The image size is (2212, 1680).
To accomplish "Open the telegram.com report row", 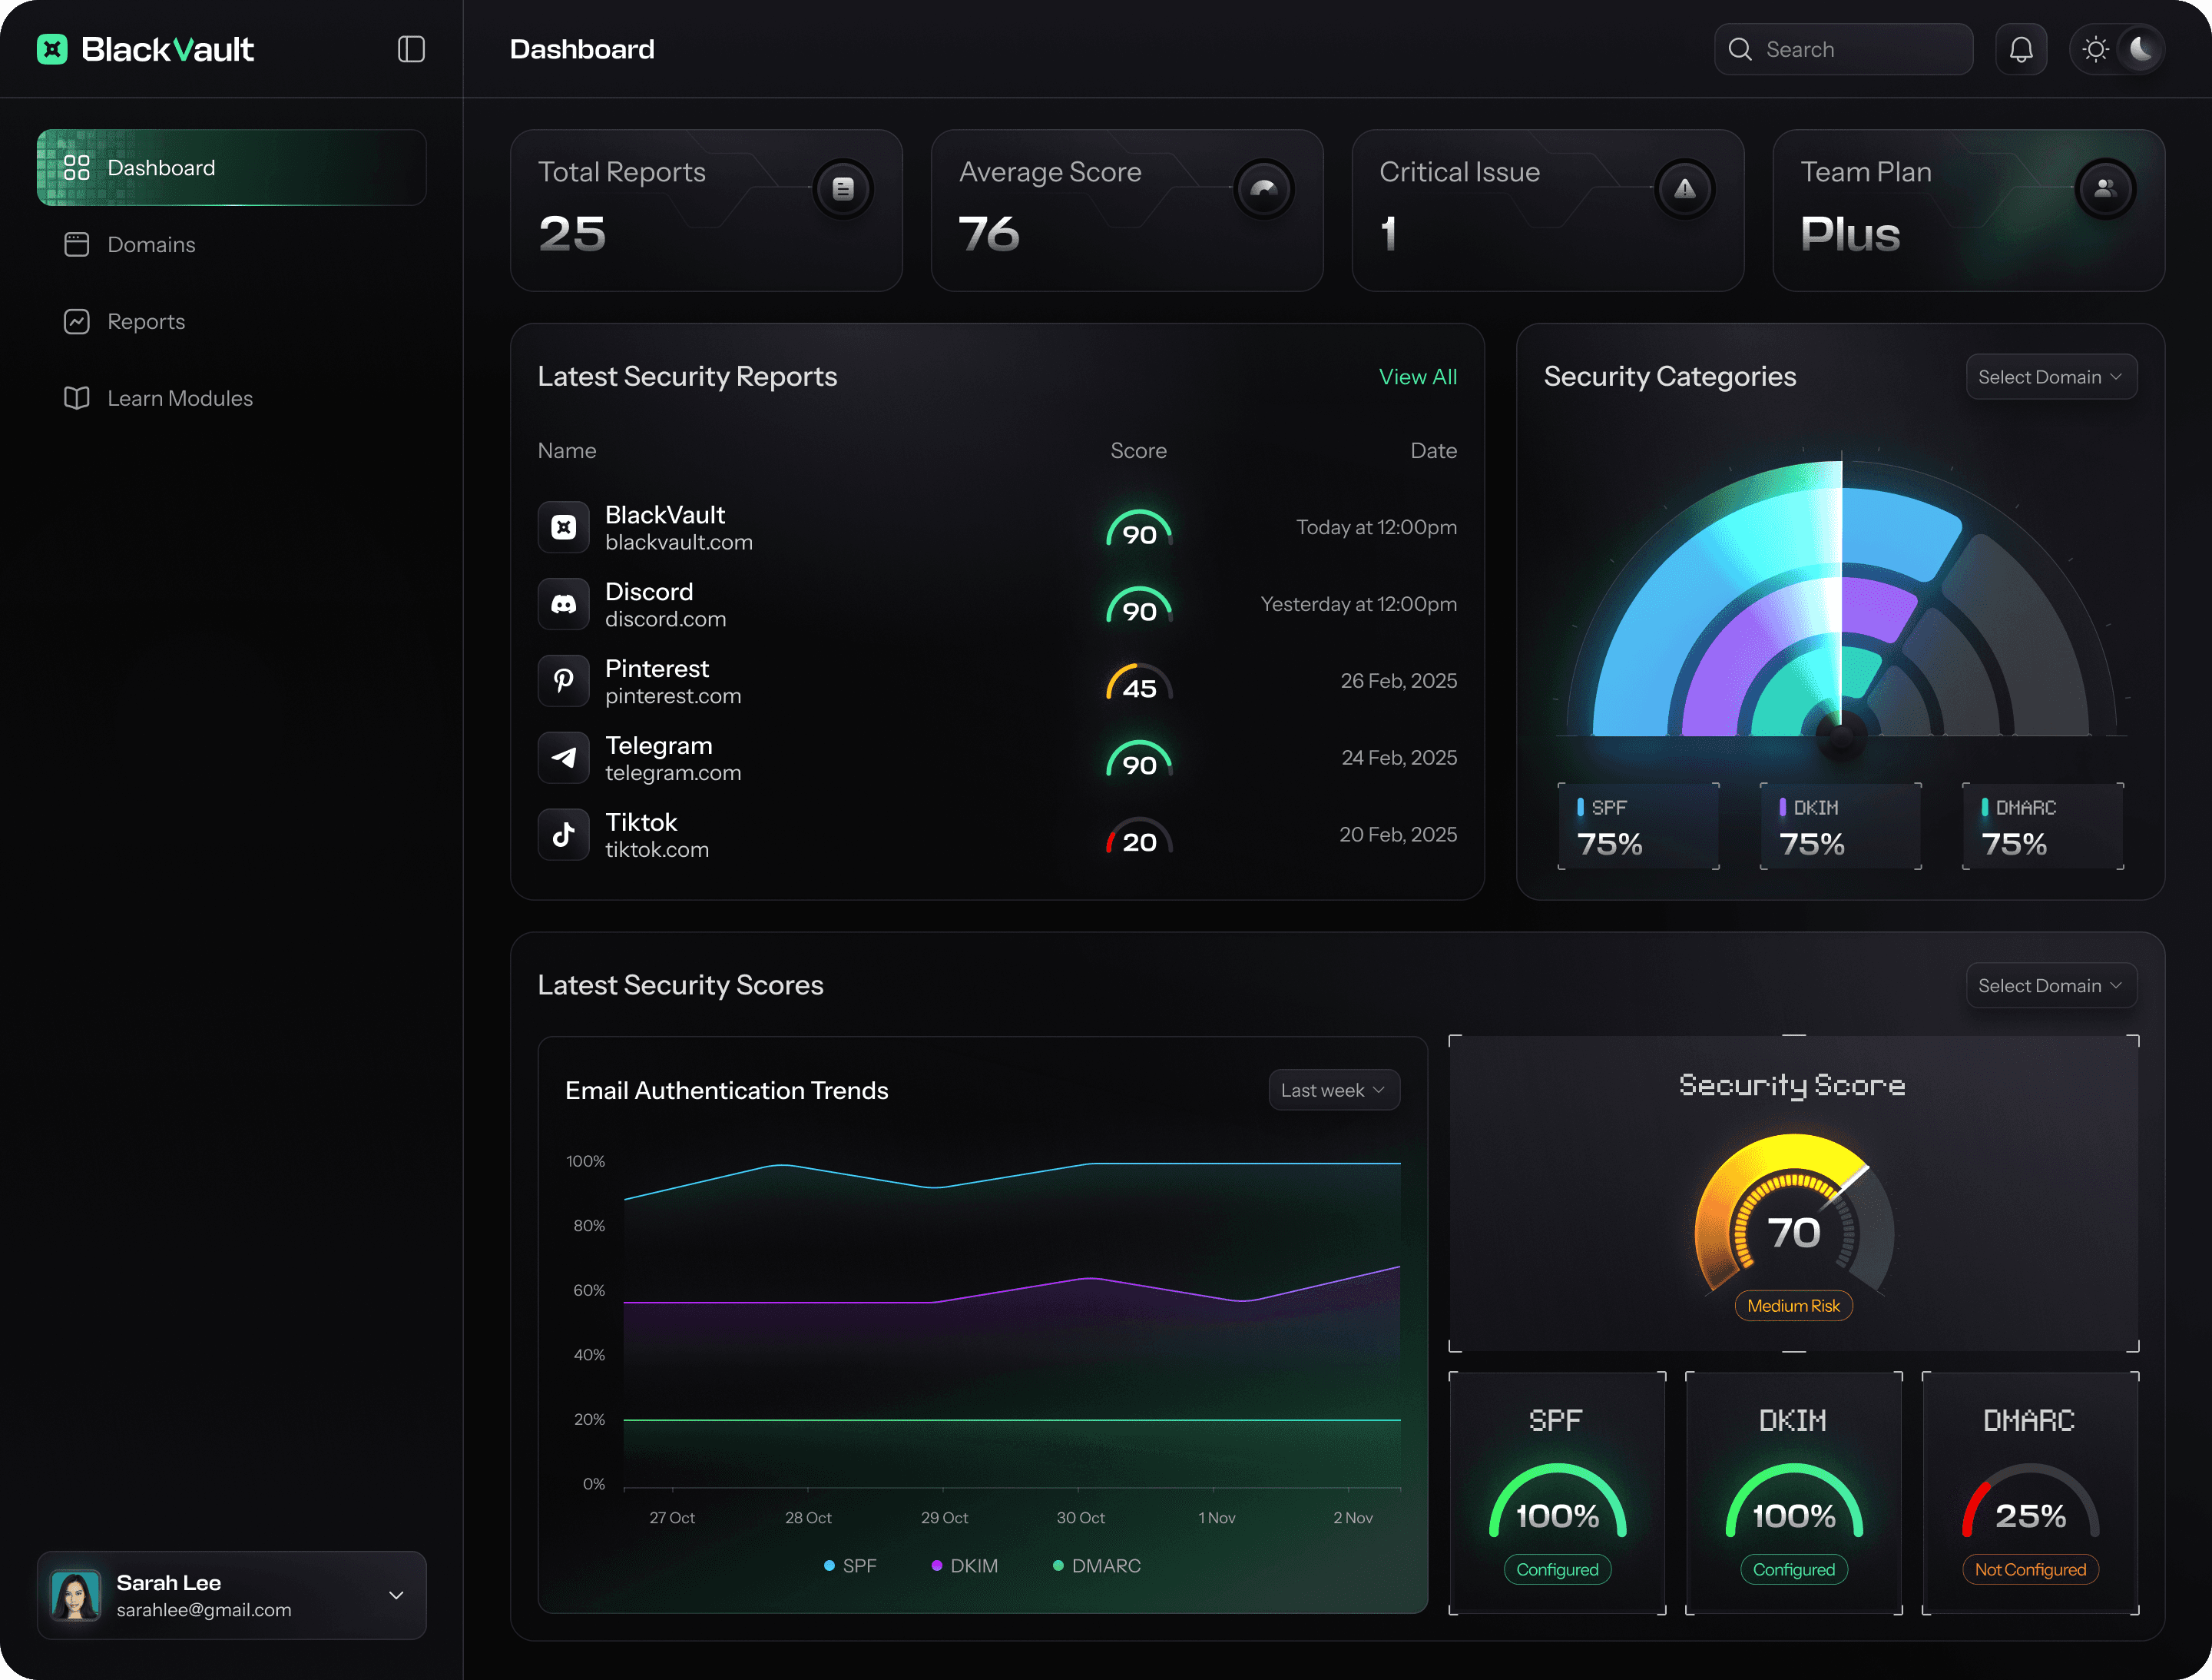I will click(x=997, y=758).
